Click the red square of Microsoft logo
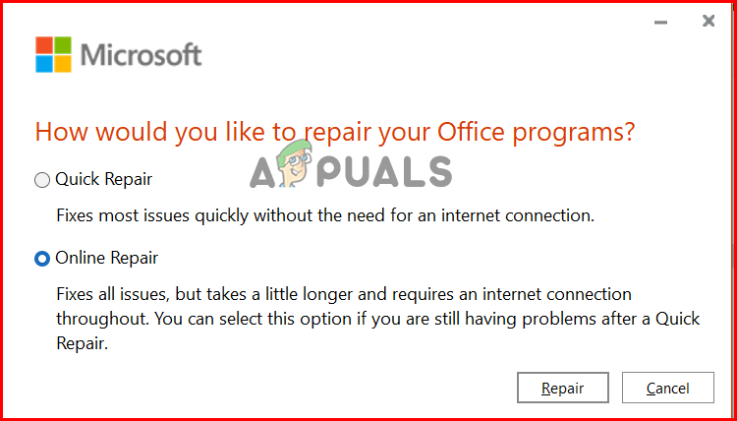Viewport: 737px width, 421px height. (43, 45)
